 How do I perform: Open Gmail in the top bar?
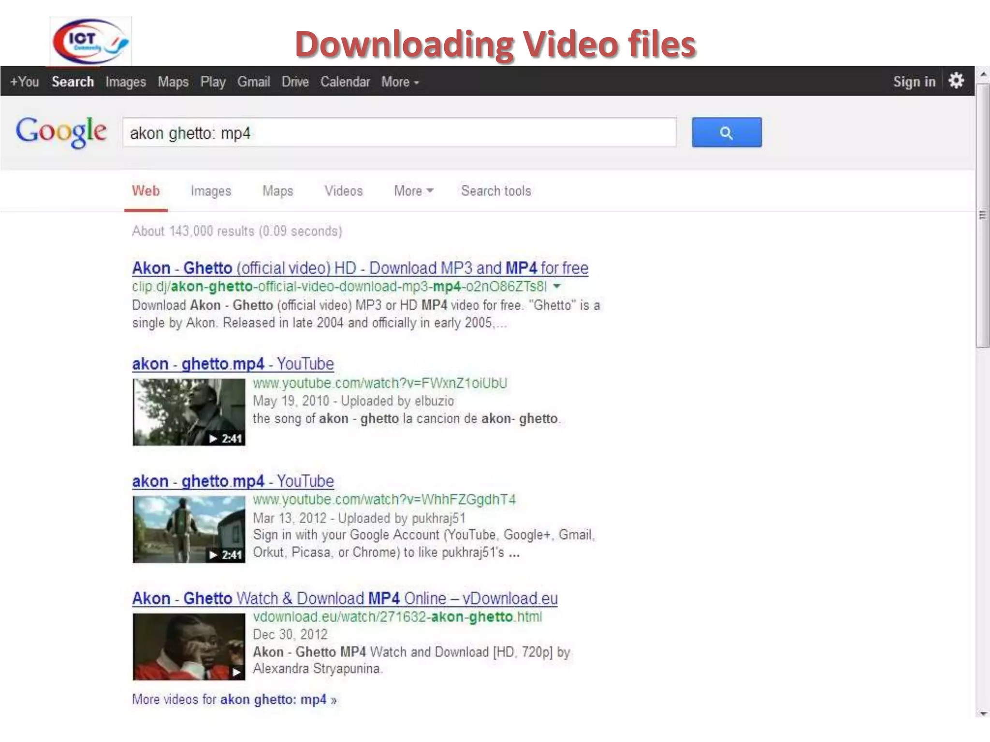point(254,82)
